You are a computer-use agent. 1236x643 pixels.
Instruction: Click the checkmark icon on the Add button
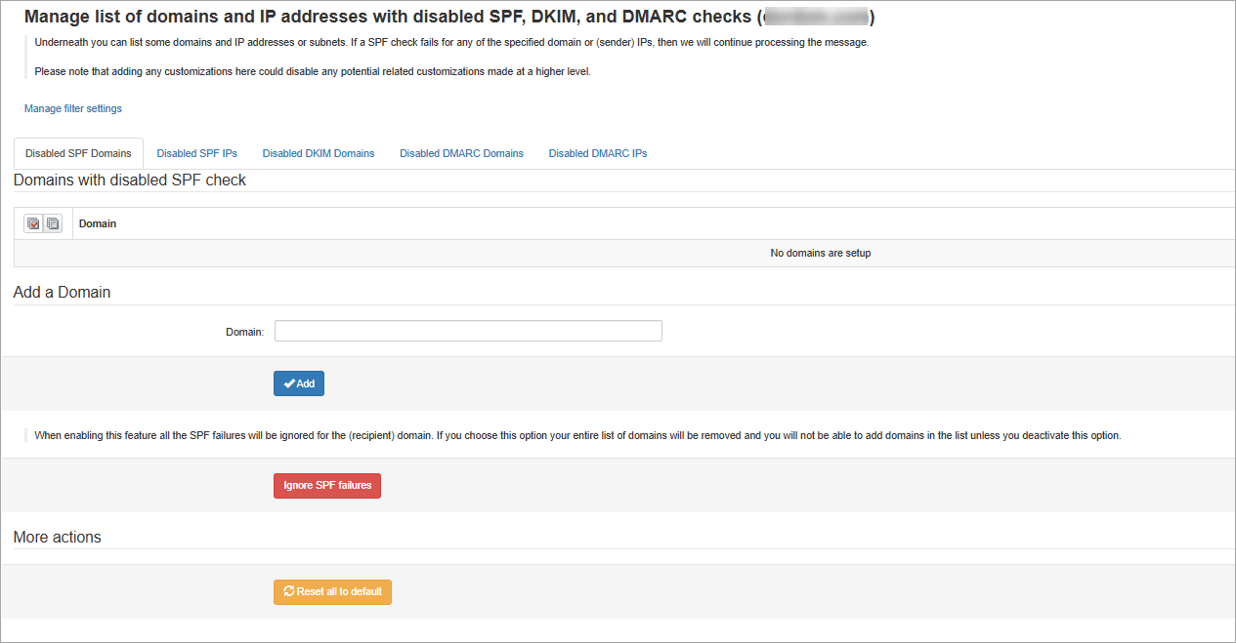click(289, 384)
